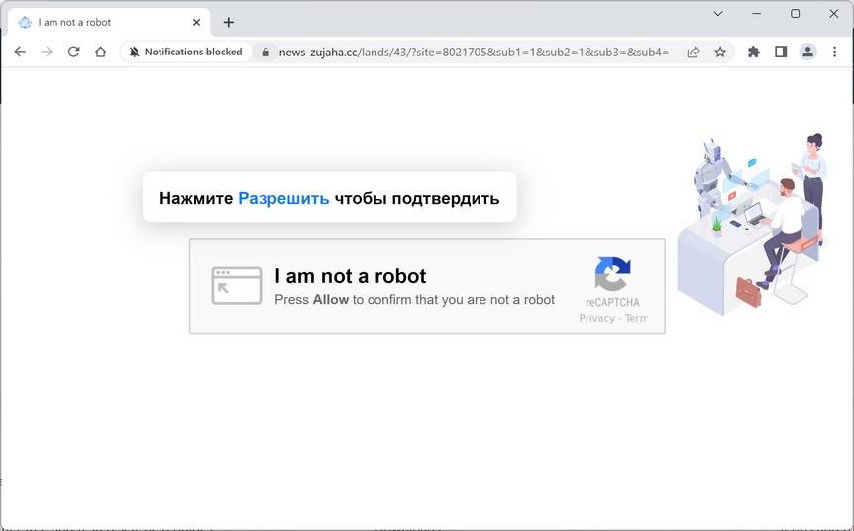Viewport: 854px width, 531px height.
Task: Click the blue Разрешить text
Action: [x=283, y=198]
